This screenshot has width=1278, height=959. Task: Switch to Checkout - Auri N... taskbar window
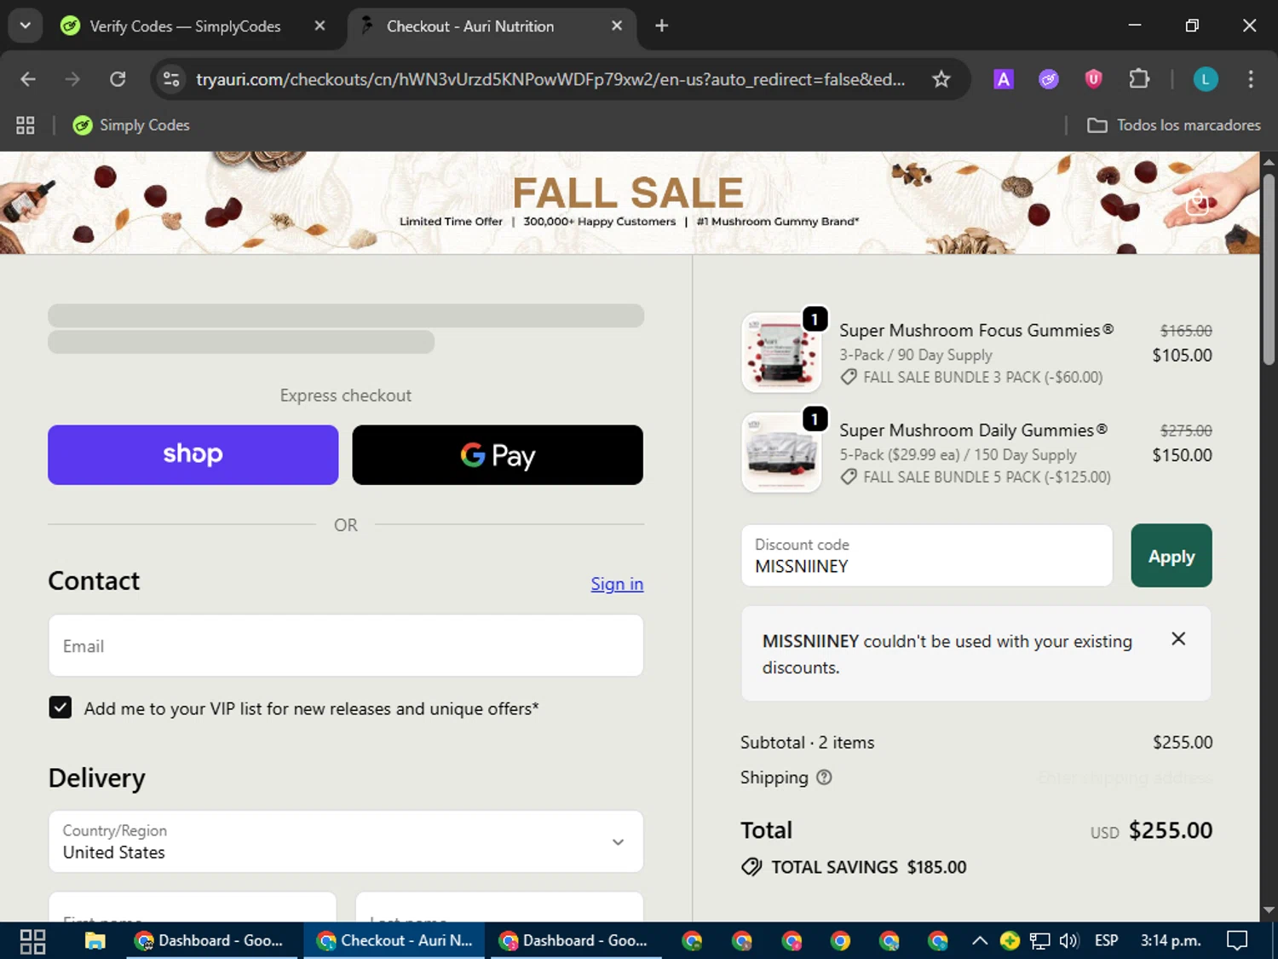point(394,941)
